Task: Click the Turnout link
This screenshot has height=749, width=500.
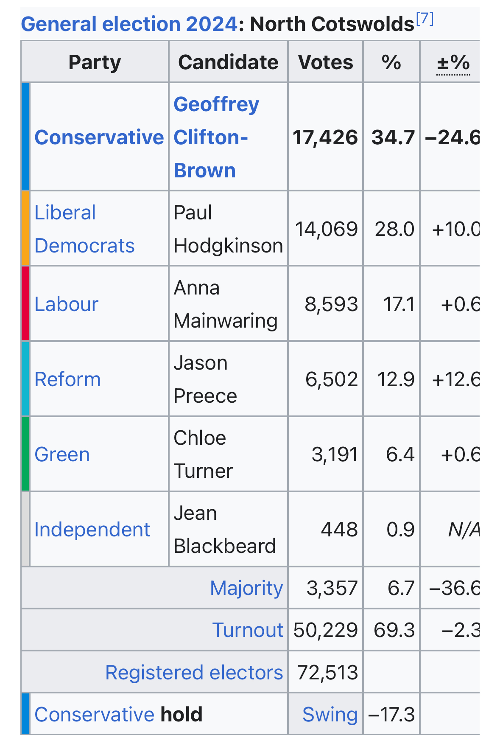Action: click(248, 630)
